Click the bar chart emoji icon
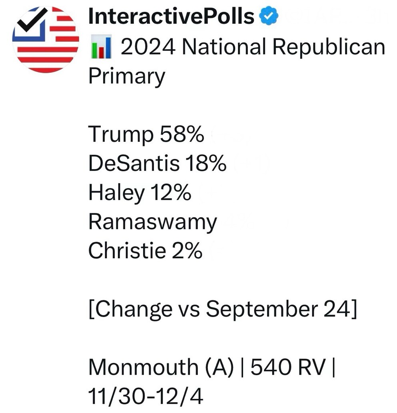The height and width of the screenshot is (413, 397). (x=101, y=46)
